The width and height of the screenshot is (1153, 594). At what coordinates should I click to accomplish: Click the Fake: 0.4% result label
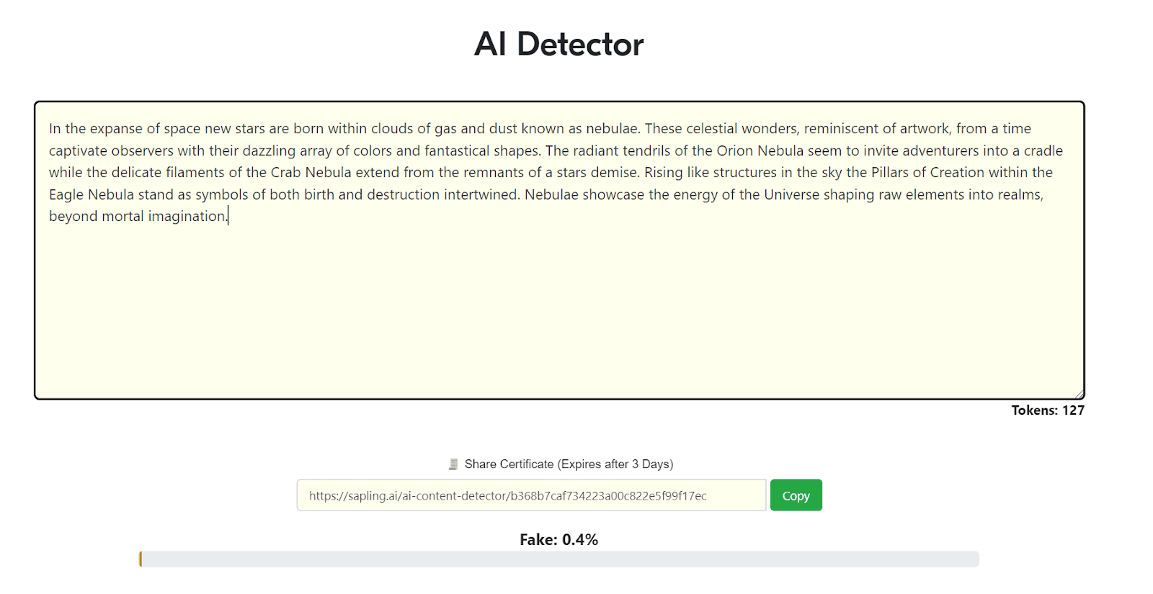tap(559, 540)
